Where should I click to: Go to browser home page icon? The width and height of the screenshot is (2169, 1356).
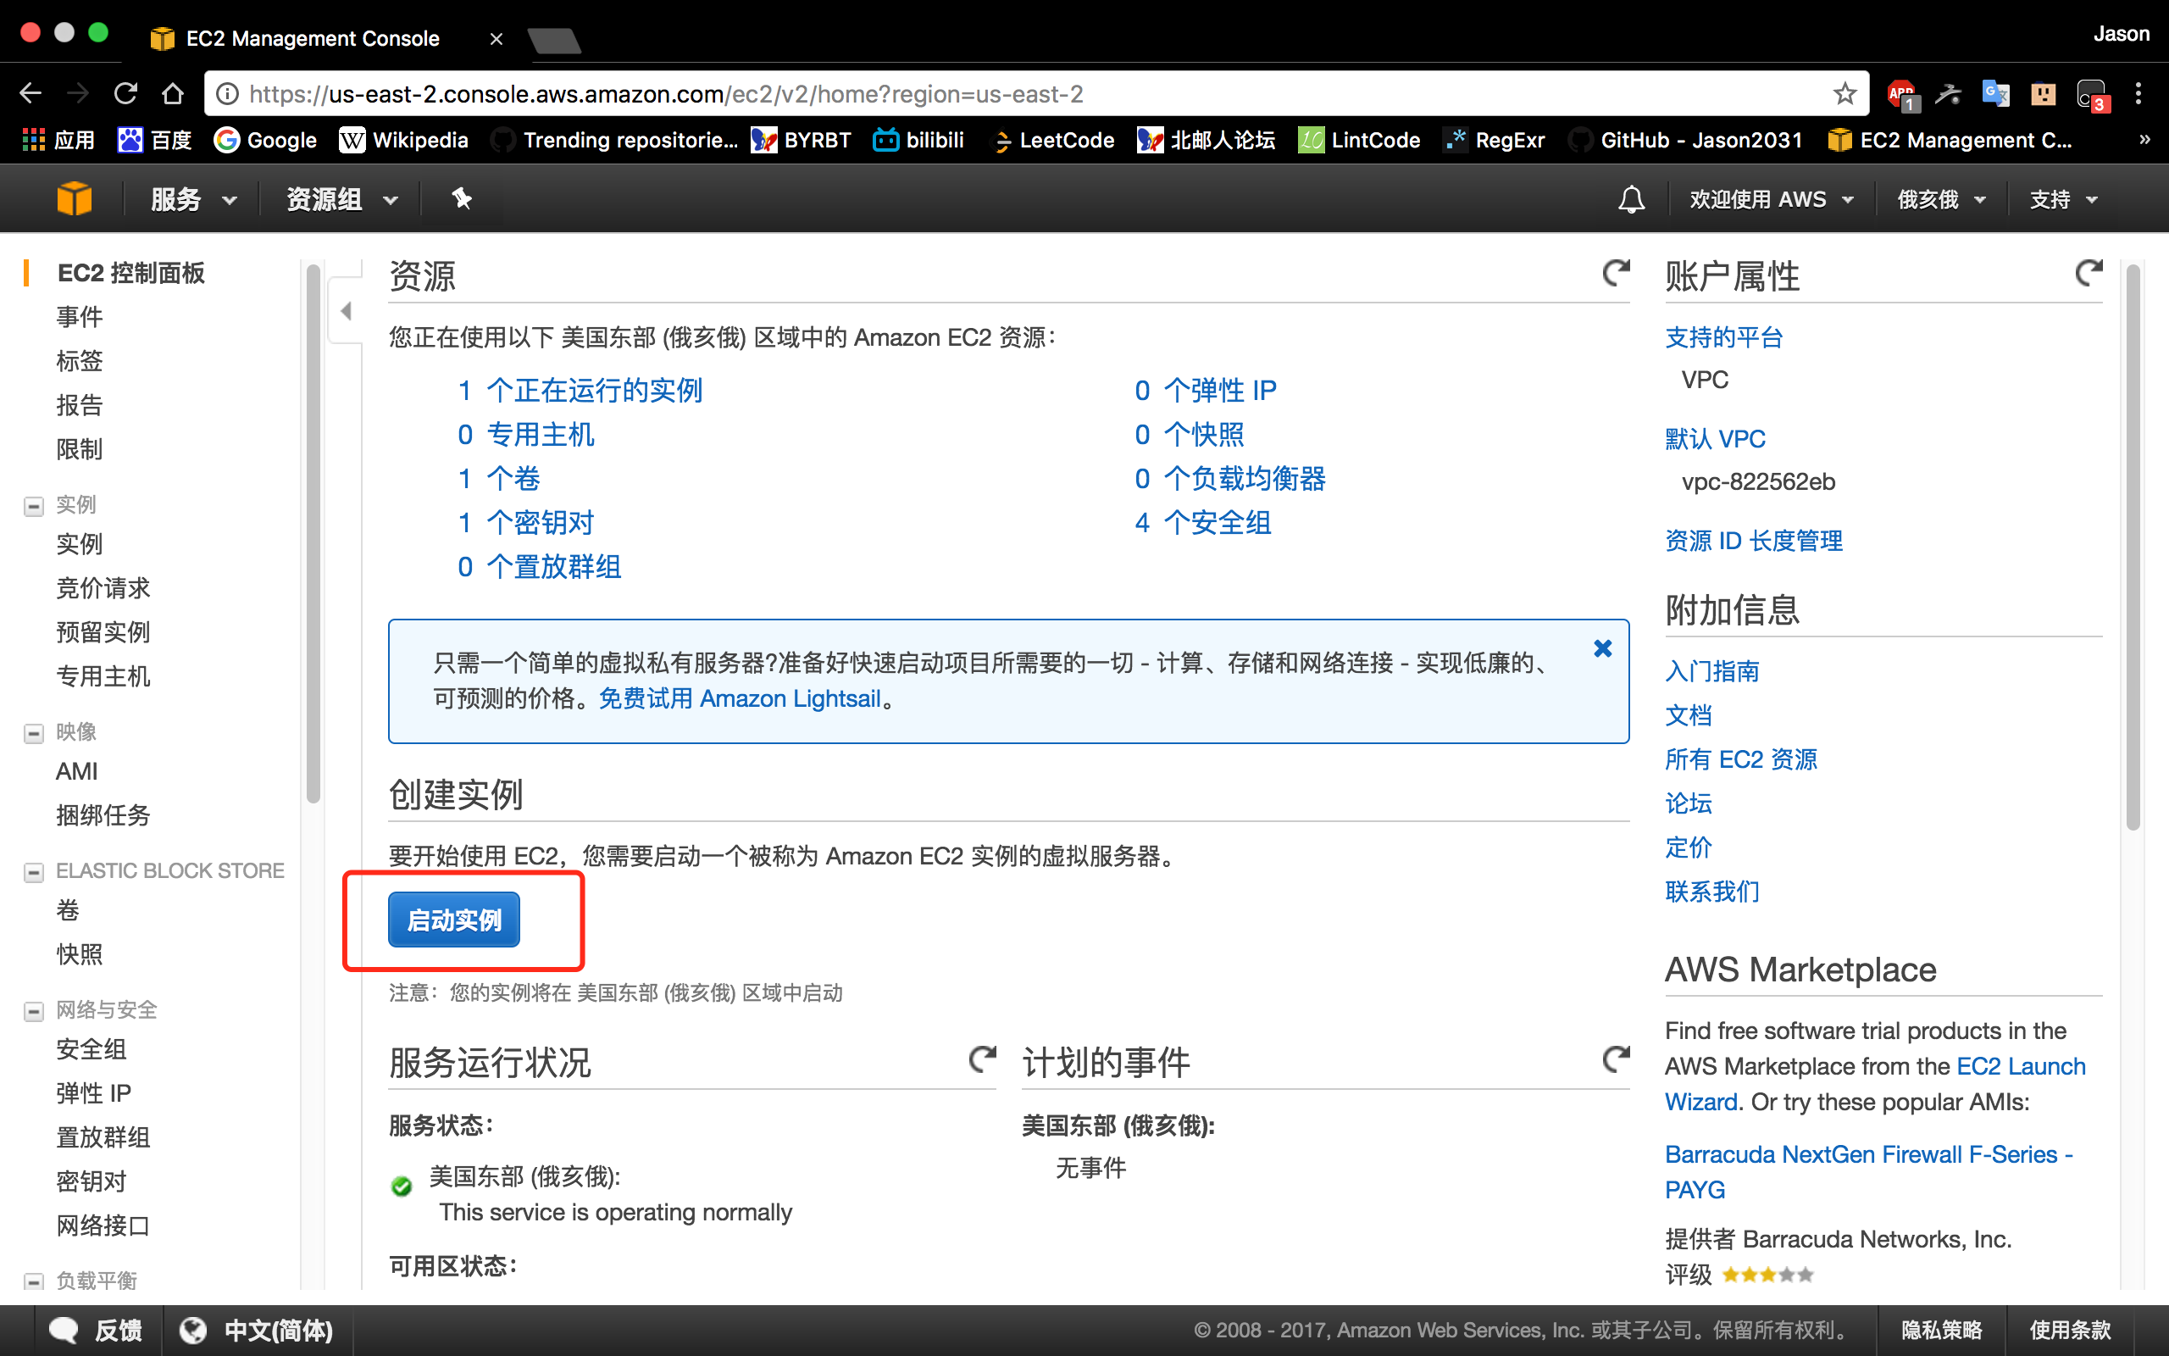tap(173, 93)
